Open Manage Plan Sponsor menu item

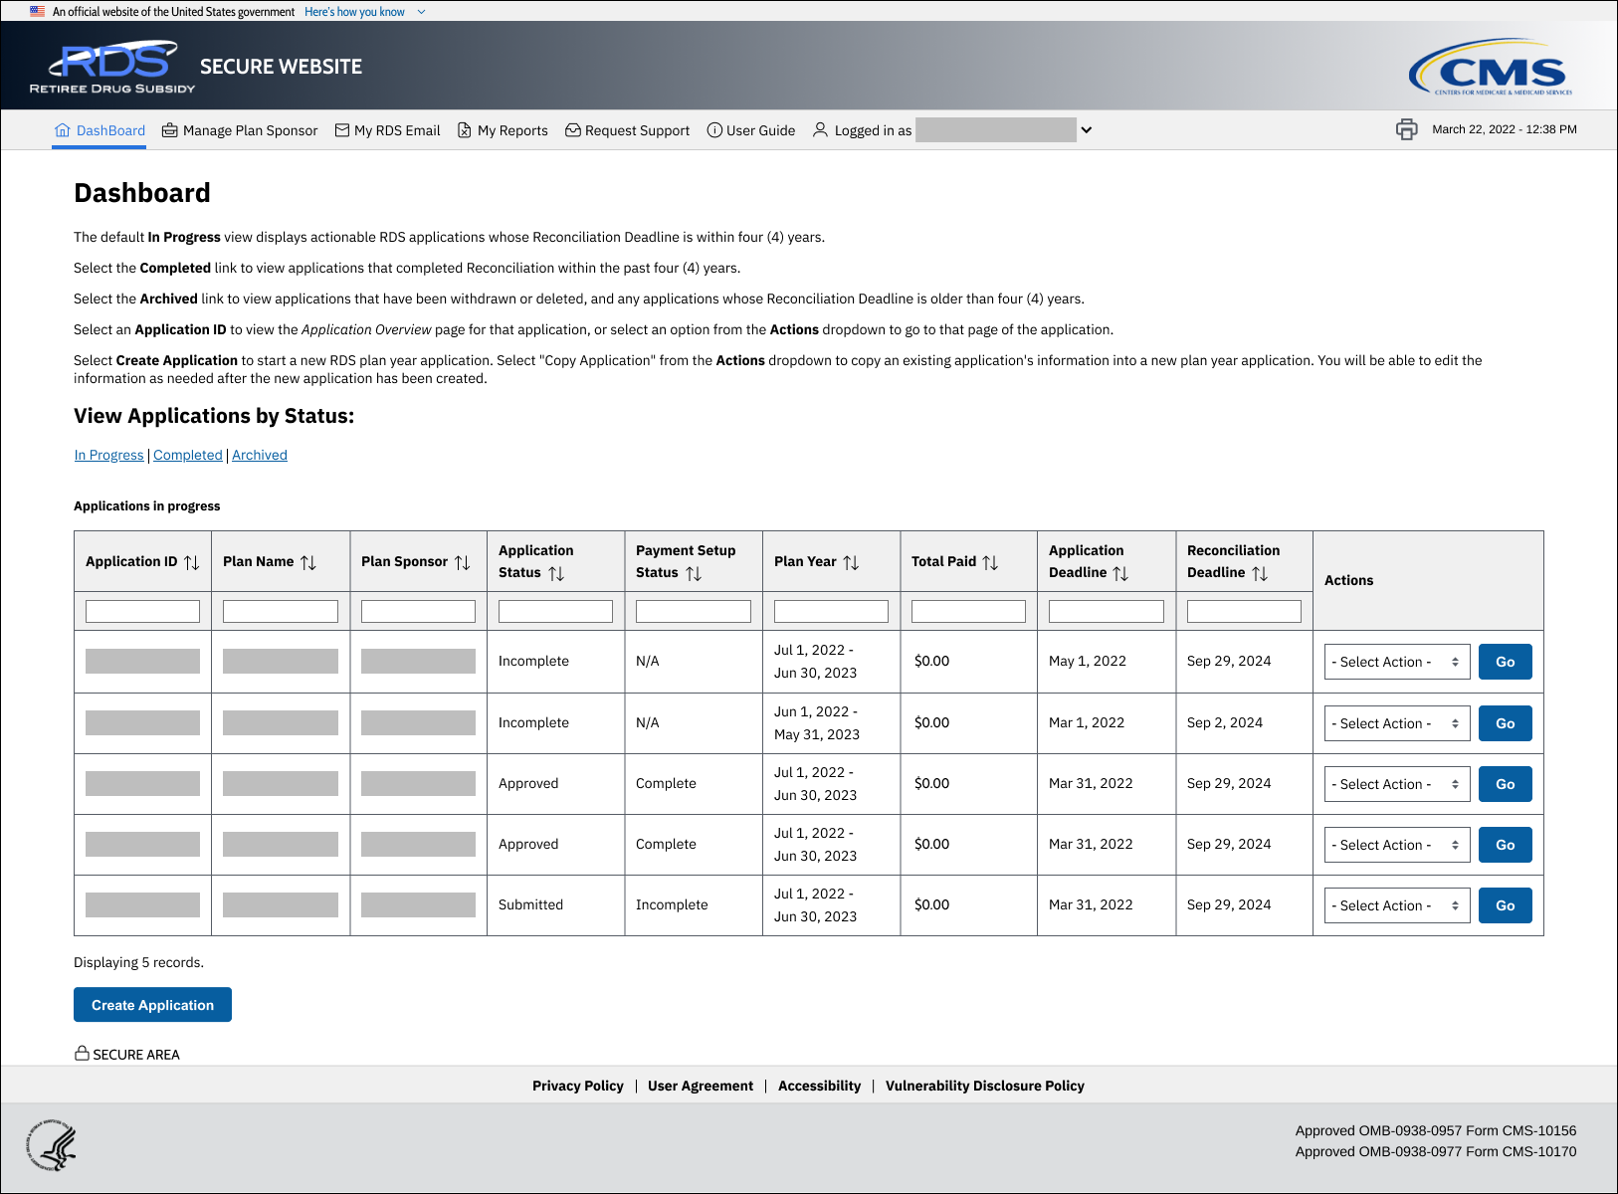coord(240,130)
